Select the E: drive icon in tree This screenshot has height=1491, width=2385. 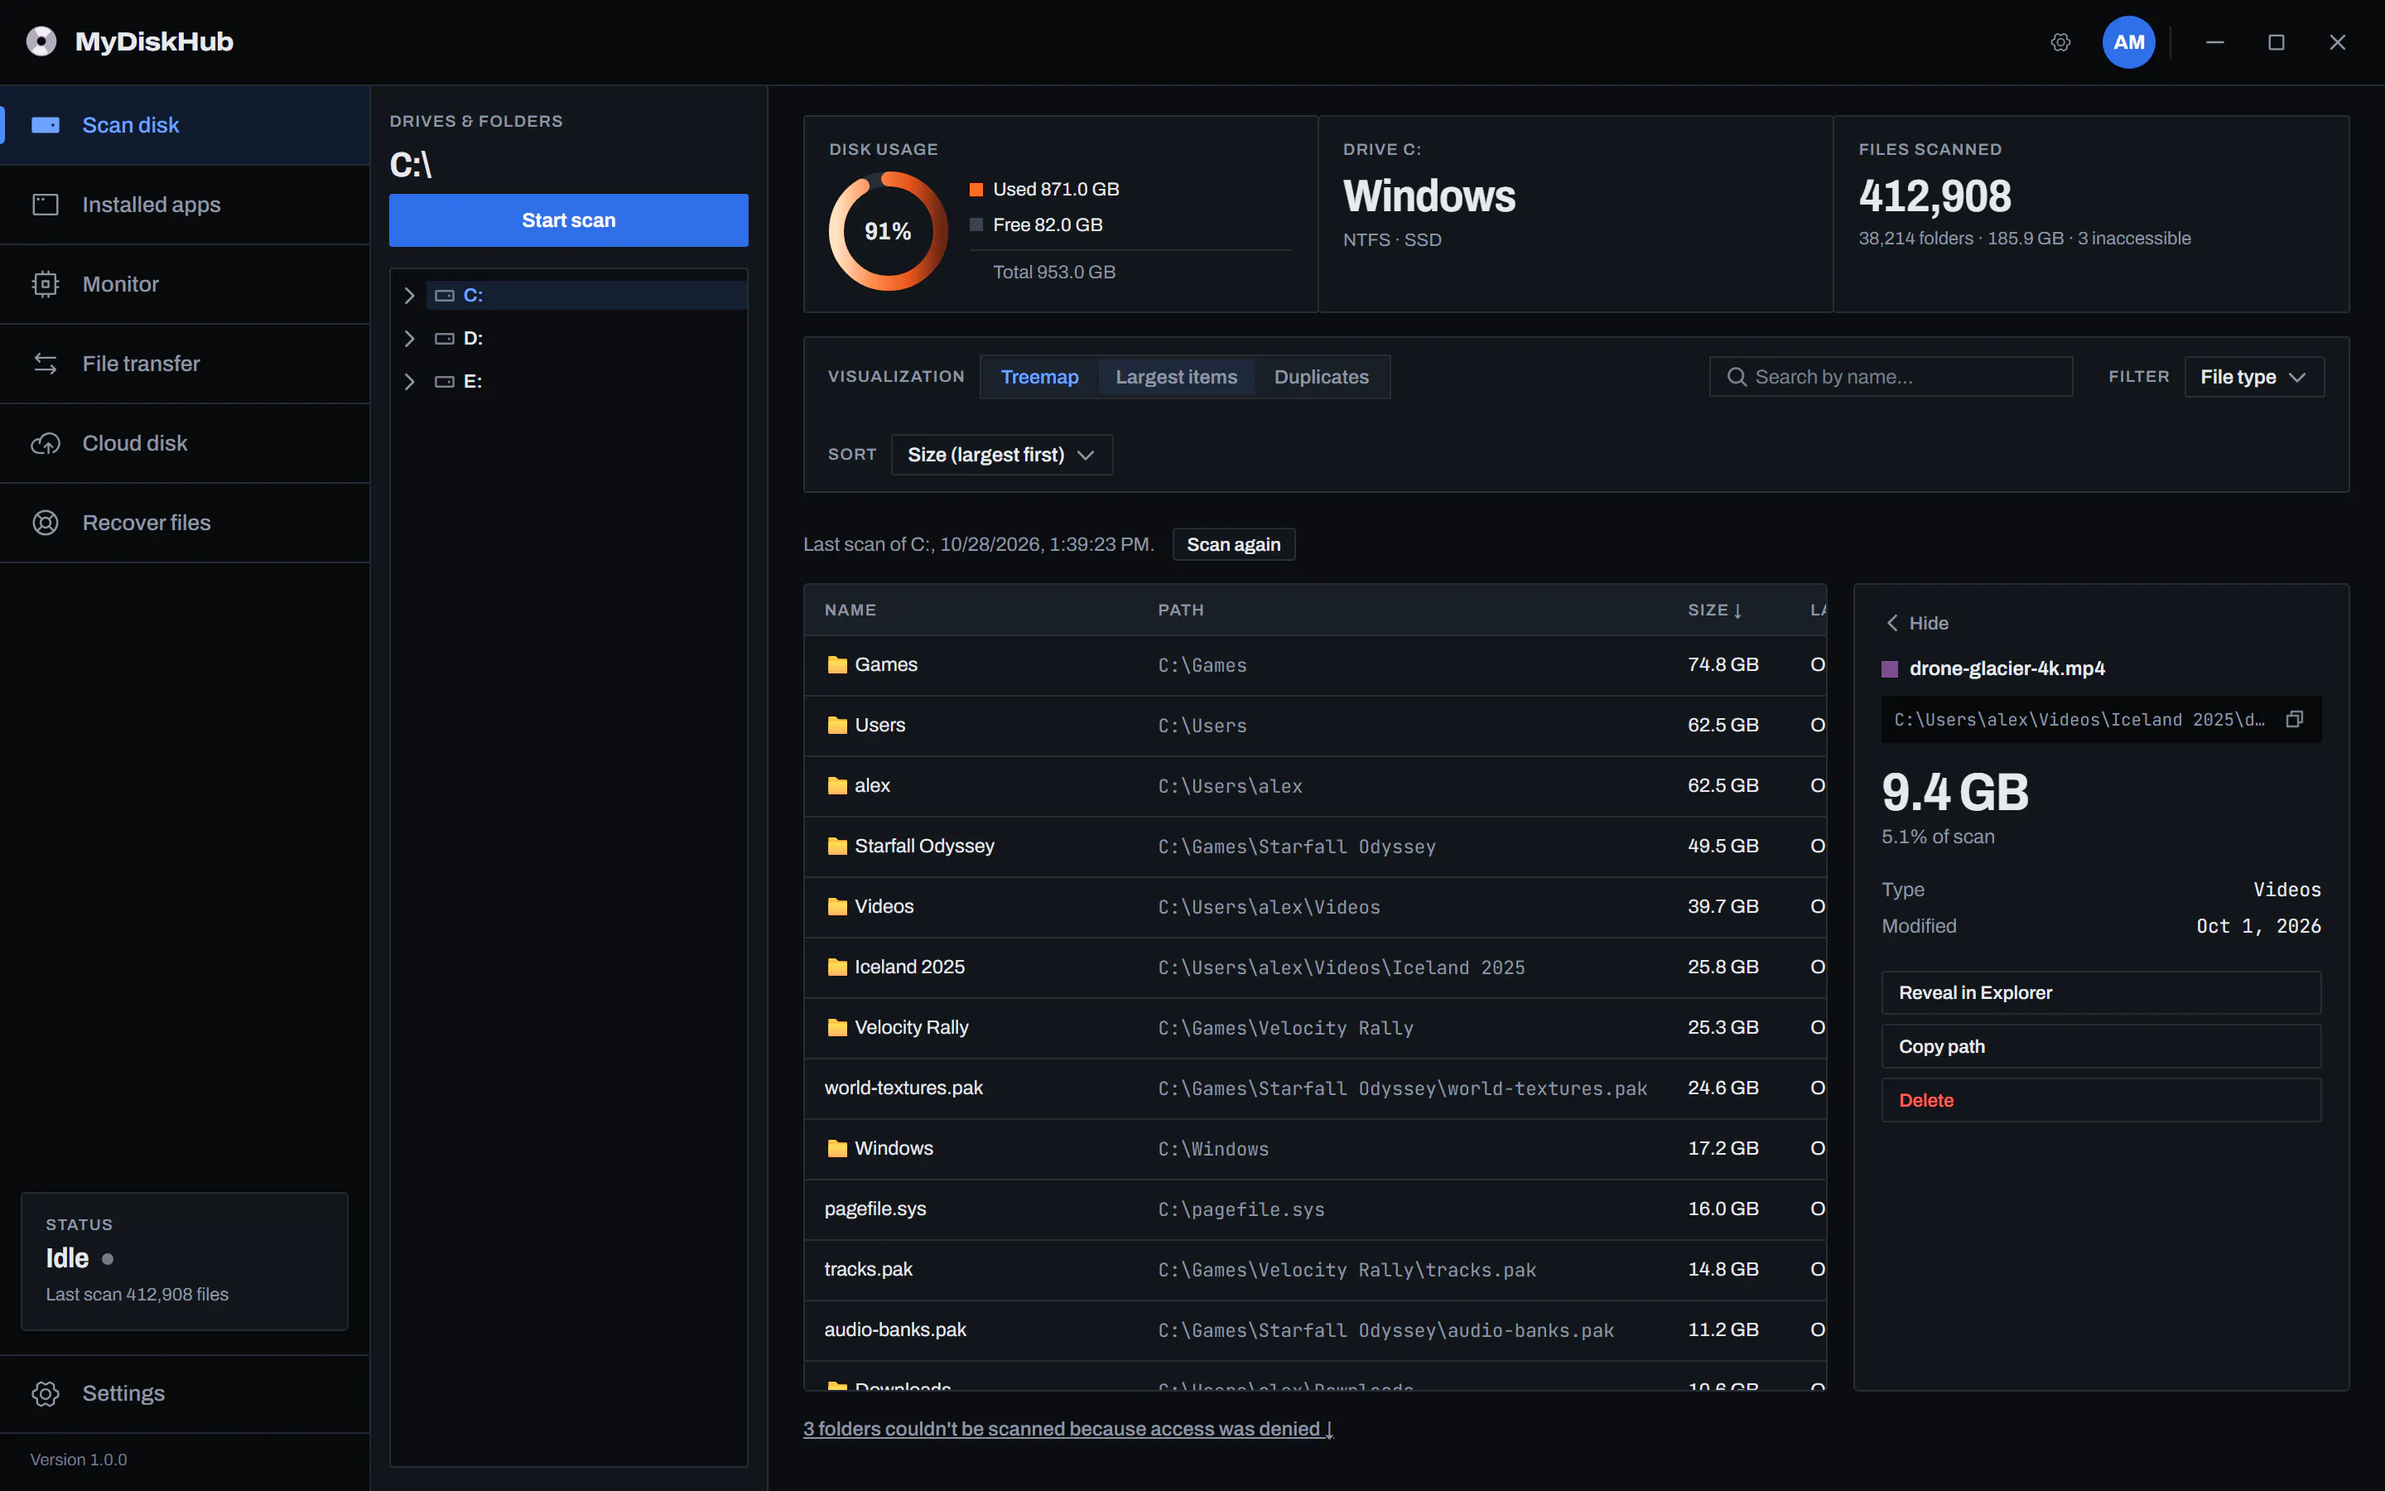coord(445,382)
